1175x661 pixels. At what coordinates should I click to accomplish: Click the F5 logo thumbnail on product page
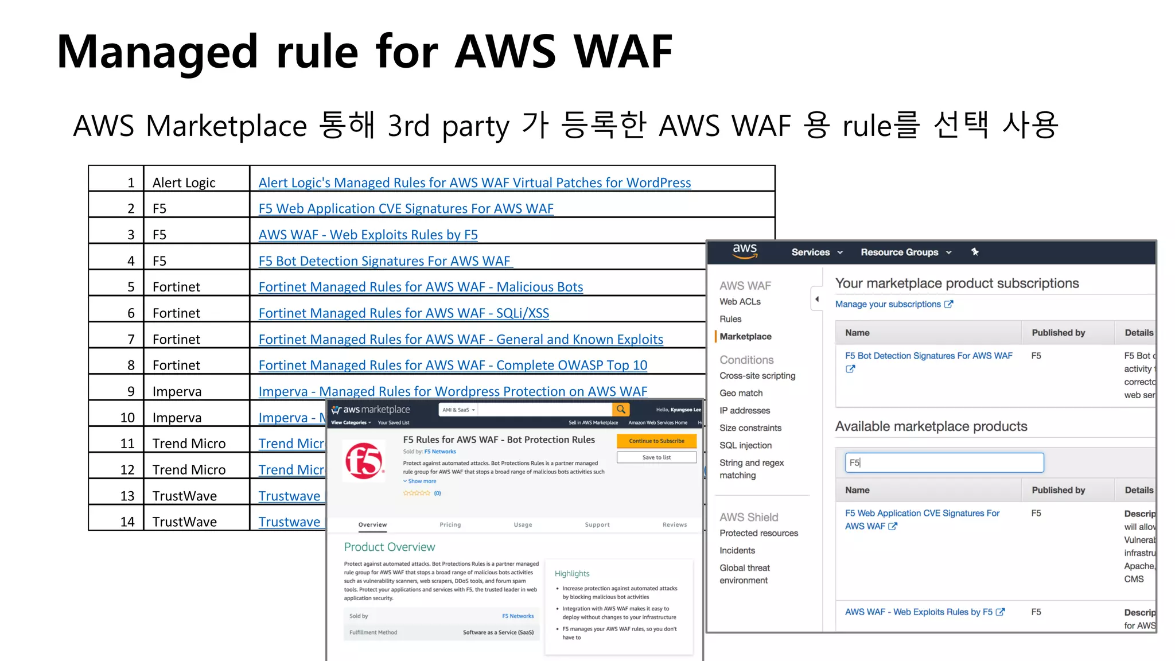coord(364,461)
